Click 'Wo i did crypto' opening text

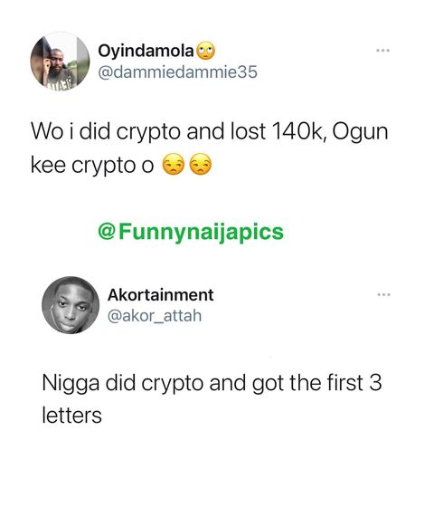click(x=105, y=132)
